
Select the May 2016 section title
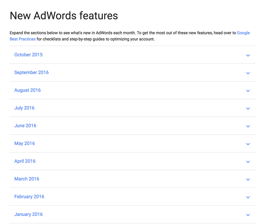pos(25,143)
